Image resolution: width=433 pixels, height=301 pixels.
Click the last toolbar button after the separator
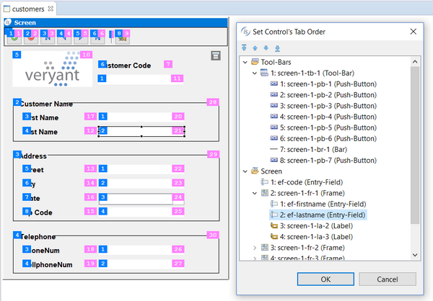click(x=122, y=35)
